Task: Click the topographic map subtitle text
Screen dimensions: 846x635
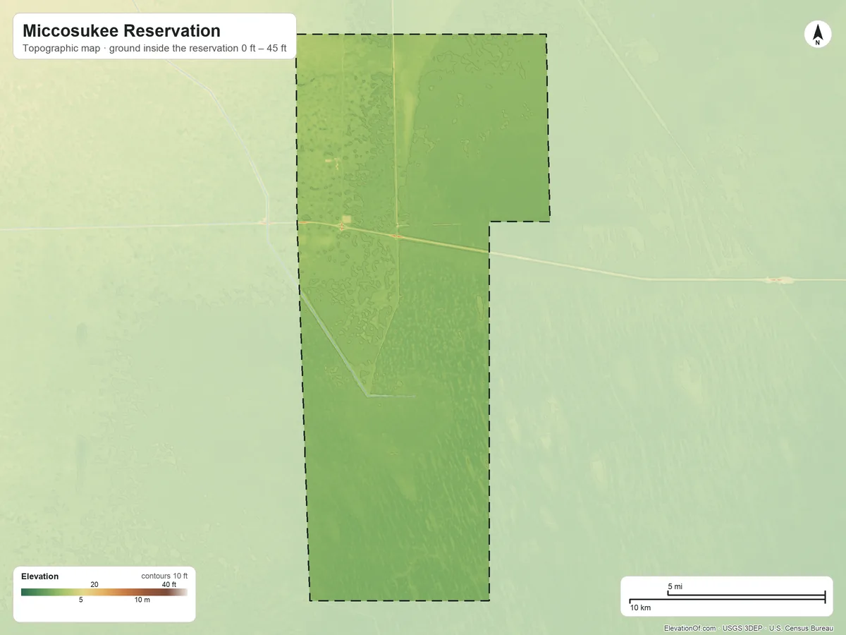Action: coord(154,49)
